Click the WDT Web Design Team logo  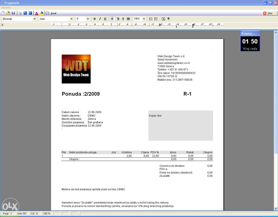(76, 69)
